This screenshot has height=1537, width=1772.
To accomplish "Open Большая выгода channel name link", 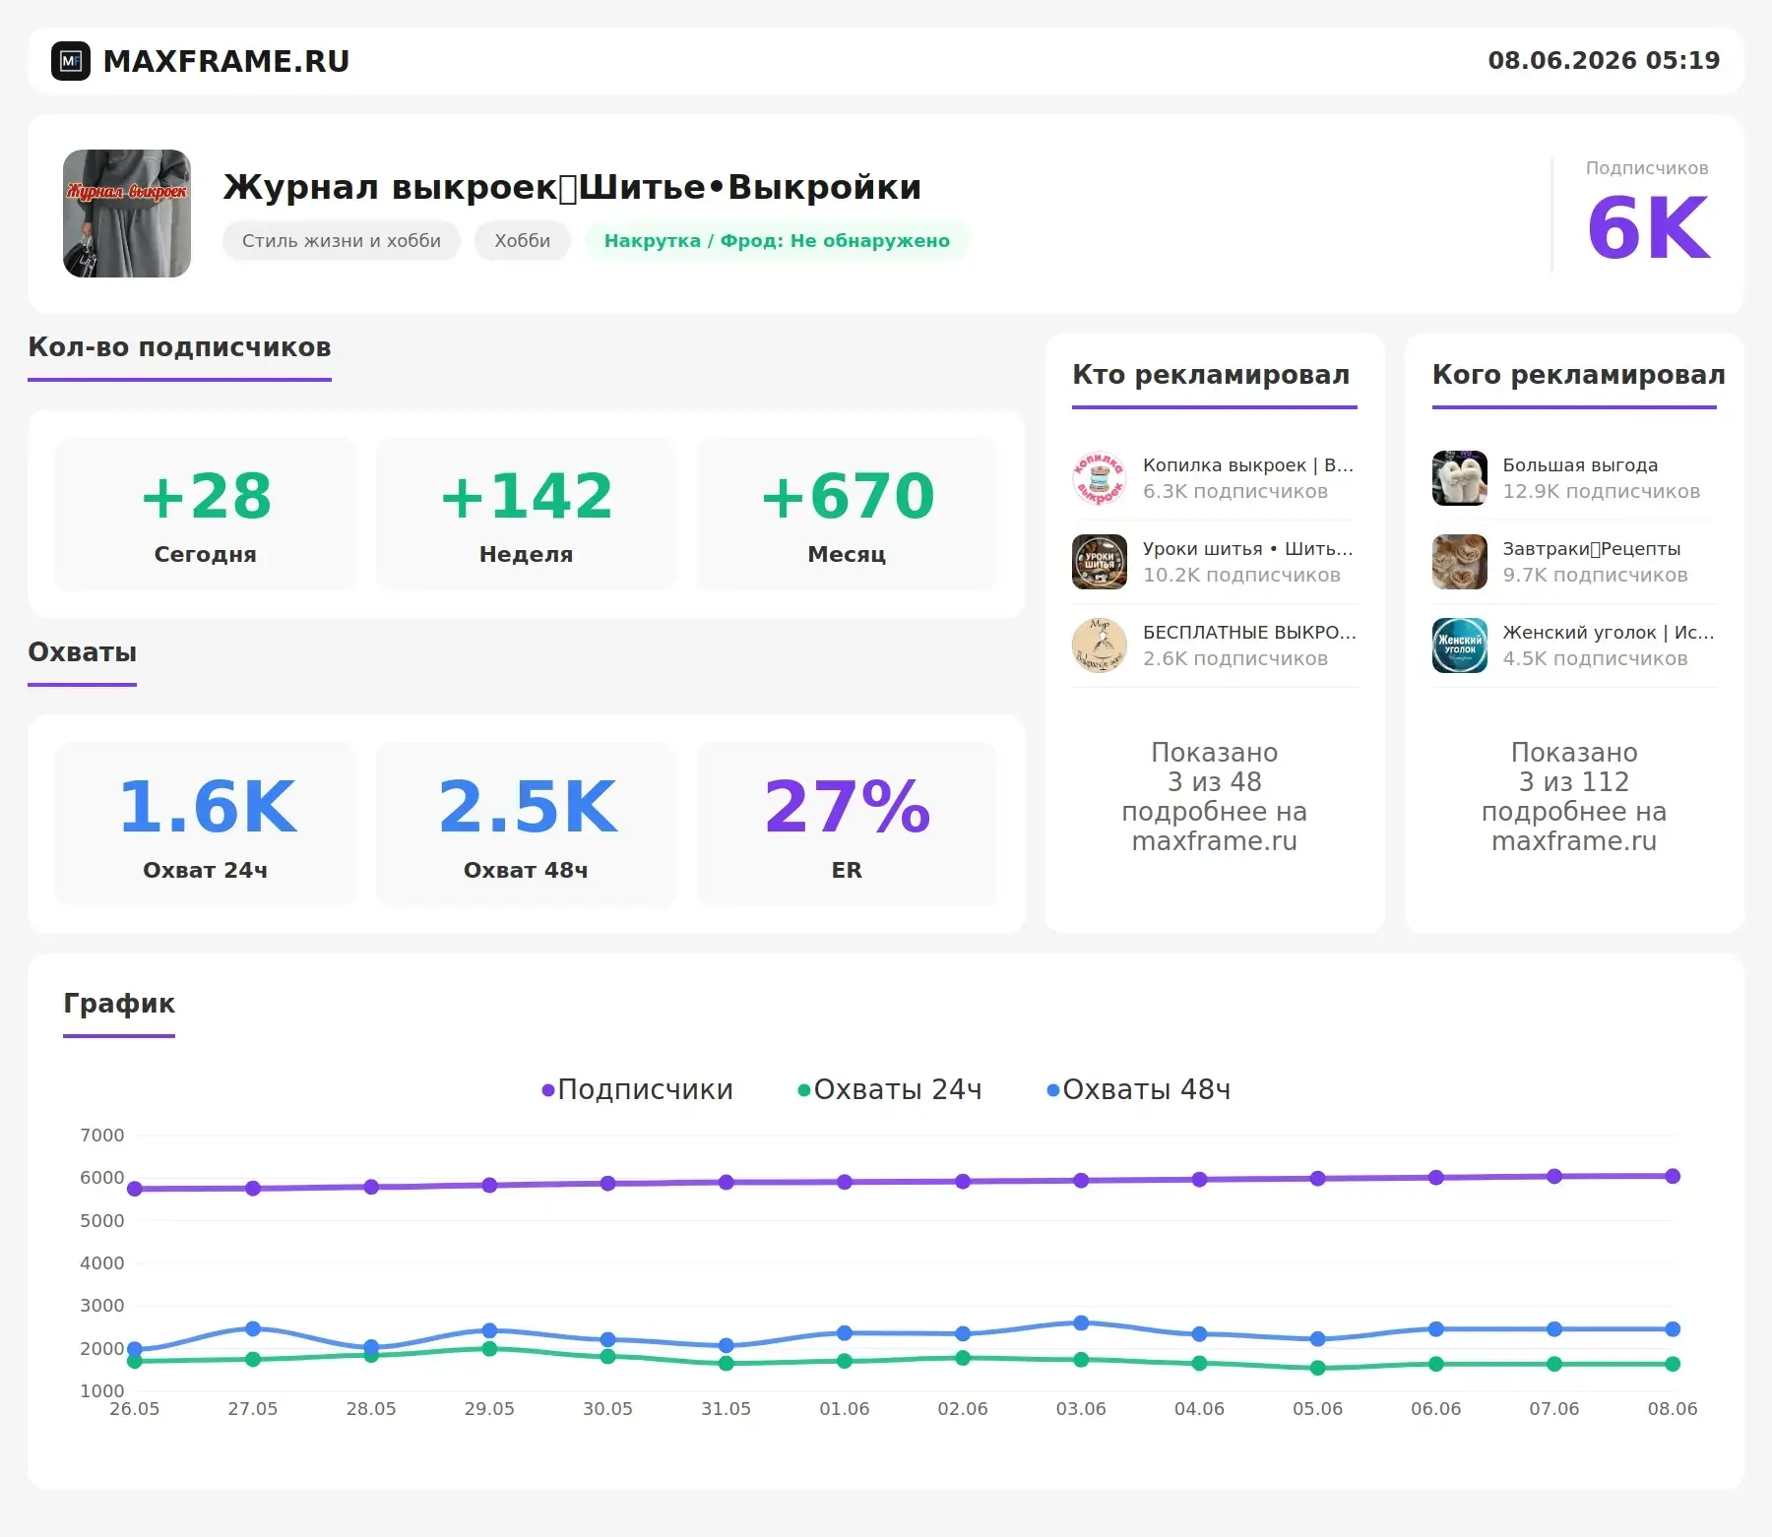I will [x=1580, y=465].
